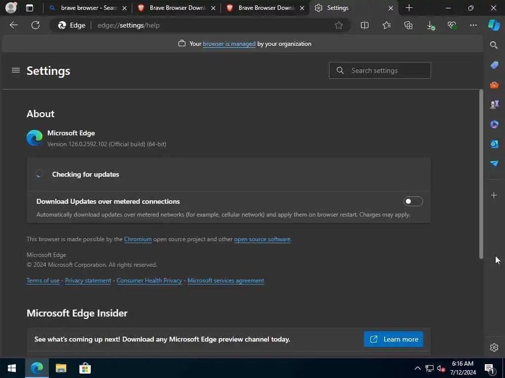The height and width of the screenshot is (378, 505).
Task: Open the Terms of use link
Action: click(x=43, y=281)
